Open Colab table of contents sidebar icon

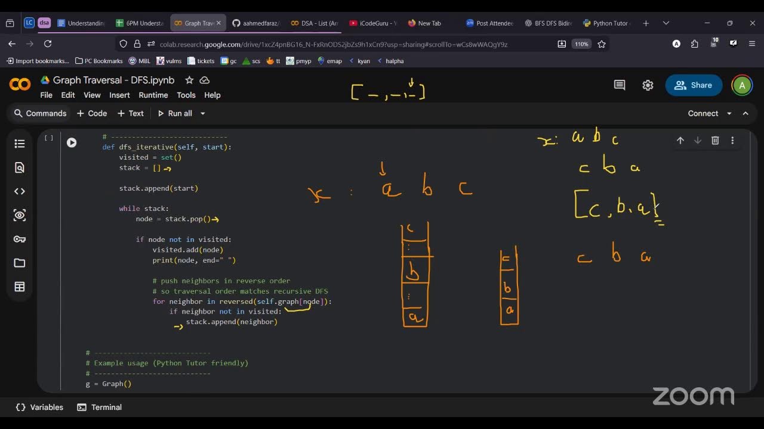pos(20,144)
